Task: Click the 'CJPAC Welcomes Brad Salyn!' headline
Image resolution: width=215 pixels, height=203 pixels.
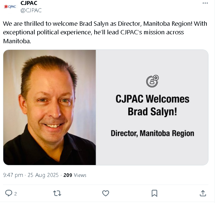Action: click(x=152, y=105)
